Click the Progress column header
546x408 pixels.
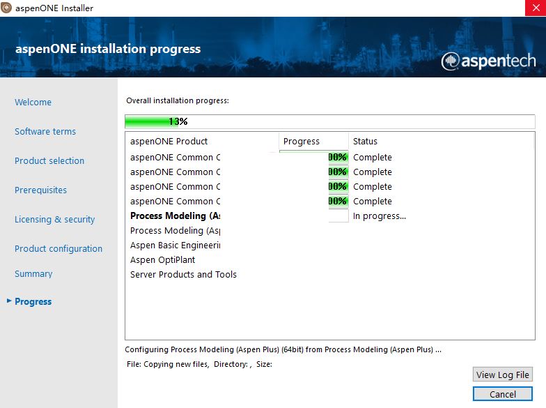[x=302, y=141]
